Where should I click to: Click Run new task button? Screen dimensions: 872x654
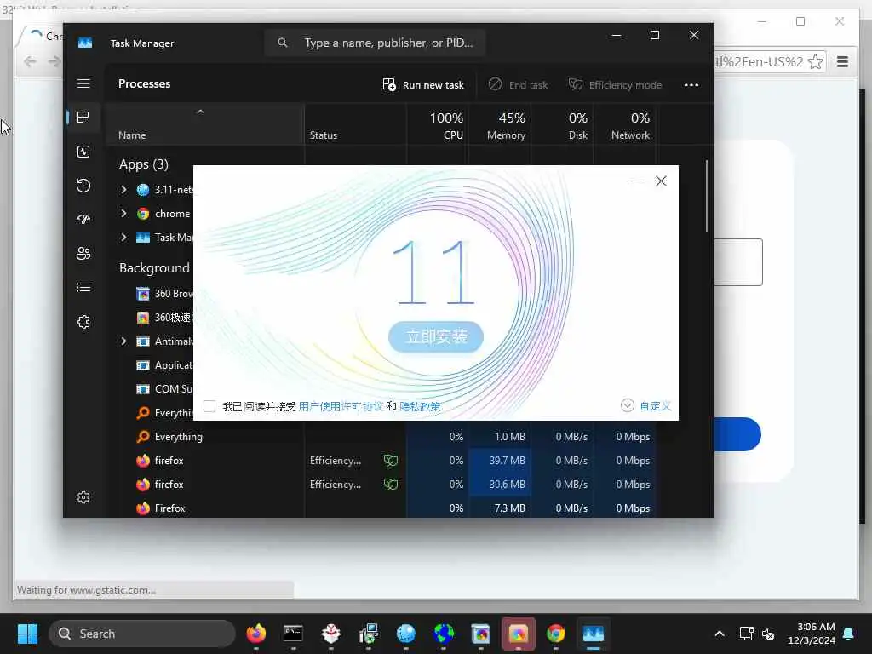point(423,85)
